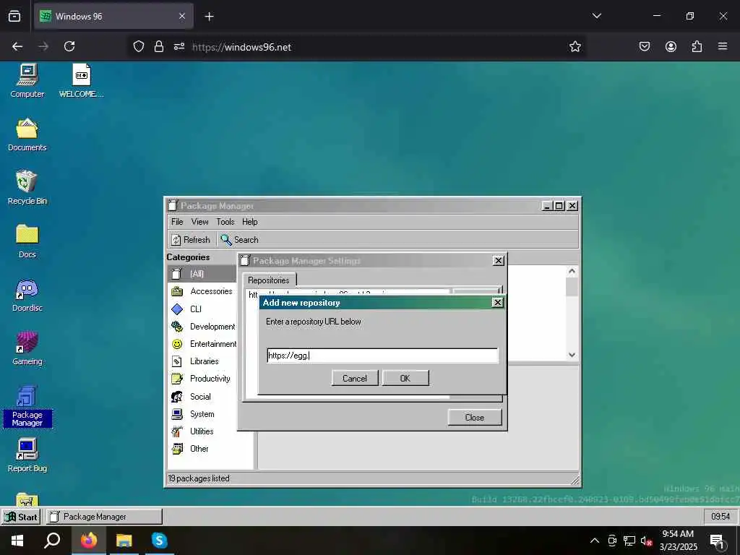Open the Documents folder icon

pos(27,134)
